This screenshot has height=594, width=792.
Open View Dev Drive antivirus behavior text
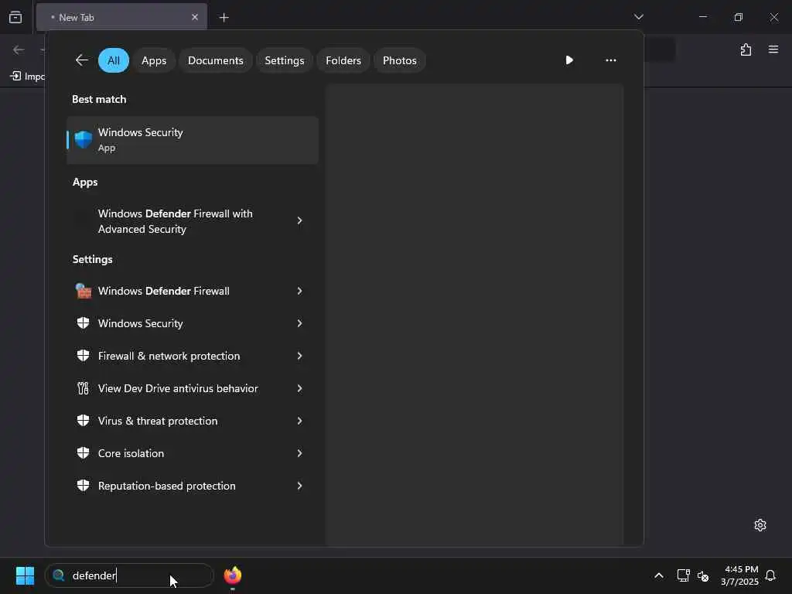pos(178,388)
